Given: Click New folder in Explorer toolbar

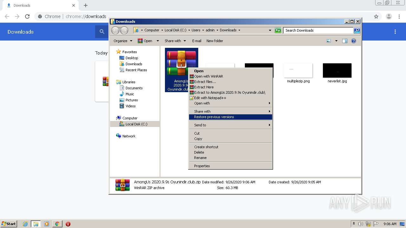Looking at the screenshot, I should point(215,41).
